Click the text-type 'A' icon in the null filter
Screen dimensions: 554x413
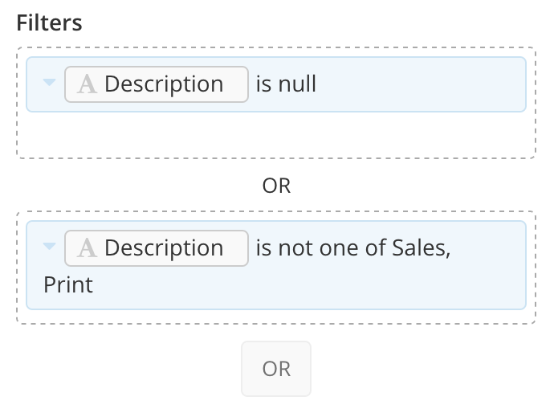tap(87, 84)
